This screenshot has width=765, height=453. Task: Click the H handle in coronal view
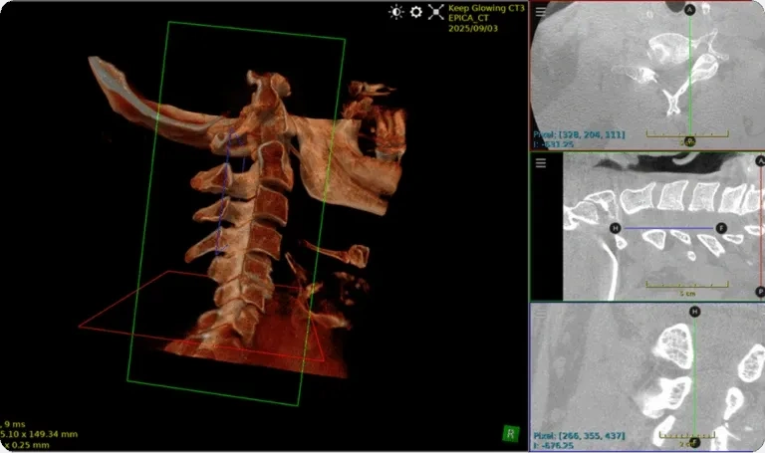[694, 312]
